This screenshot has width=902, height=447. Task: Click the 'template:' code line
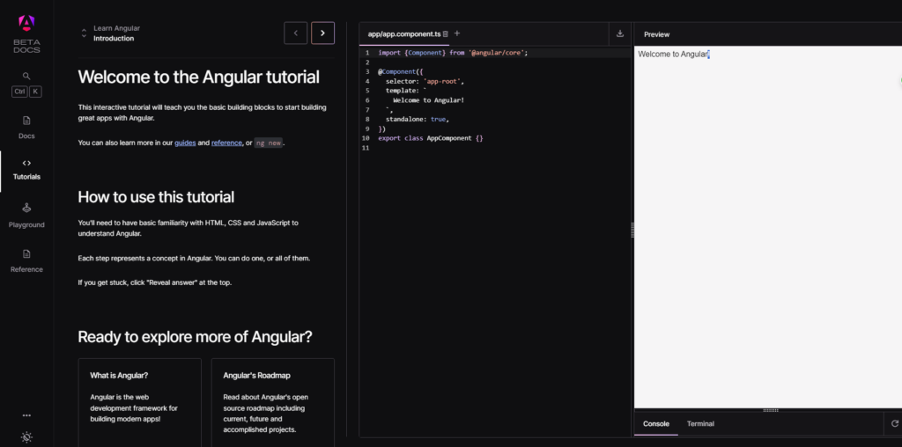[x=406, y=91]
